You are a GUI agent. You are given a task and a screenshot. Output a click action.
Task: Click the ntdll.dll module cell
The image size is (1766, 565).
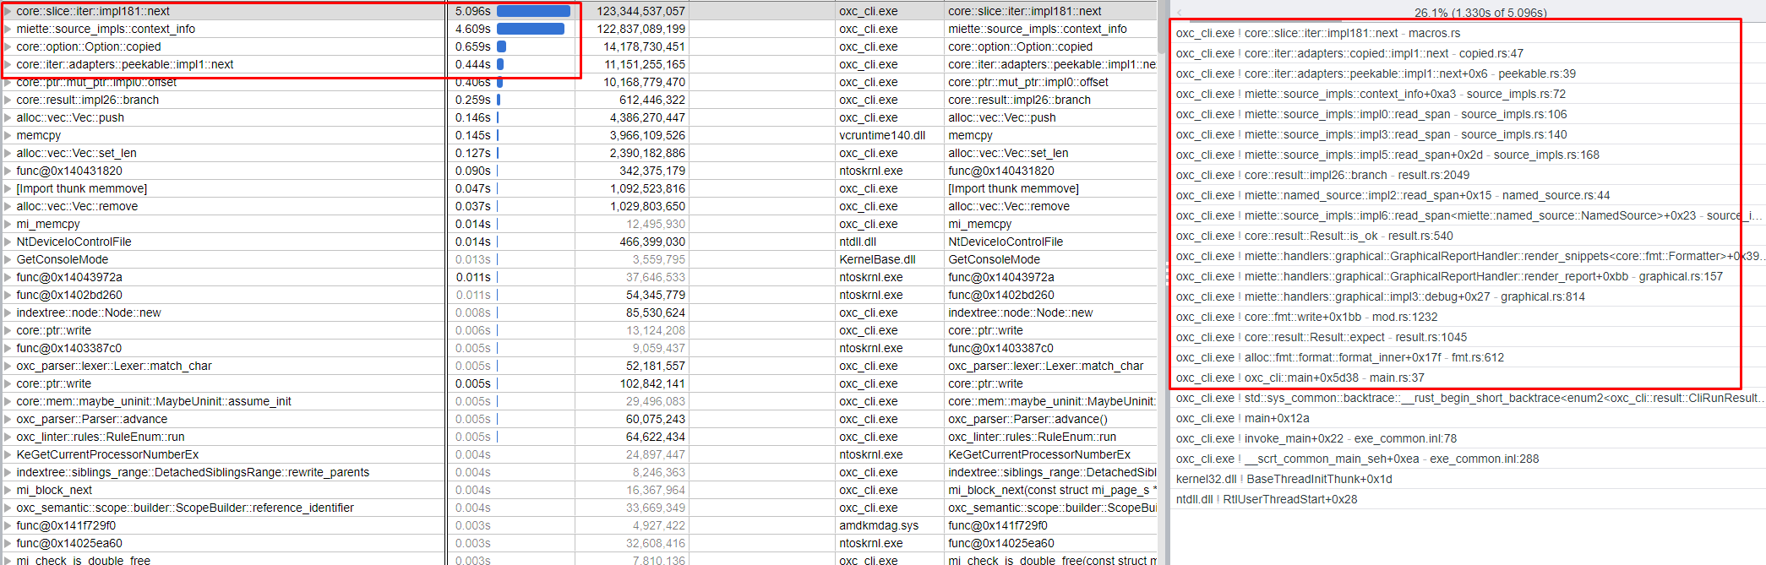[x=860, y=242]
